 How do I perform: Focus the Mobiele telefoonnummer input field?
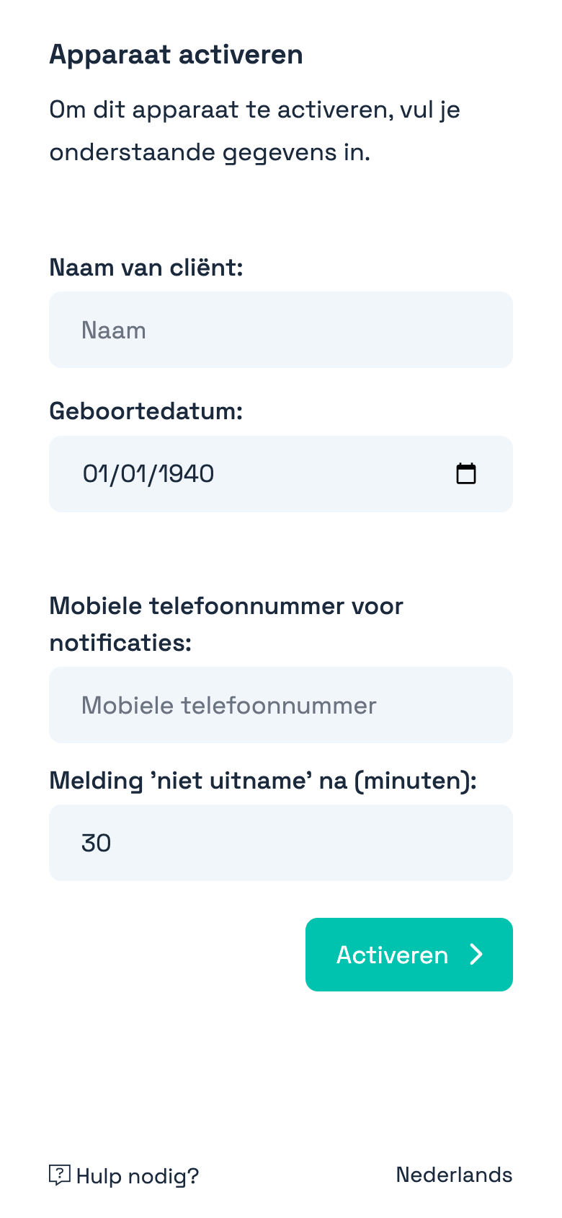tap(281, 705)
